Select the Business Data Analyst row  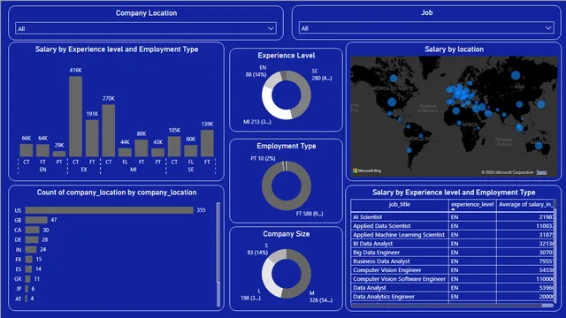click(x=452, y=261)
